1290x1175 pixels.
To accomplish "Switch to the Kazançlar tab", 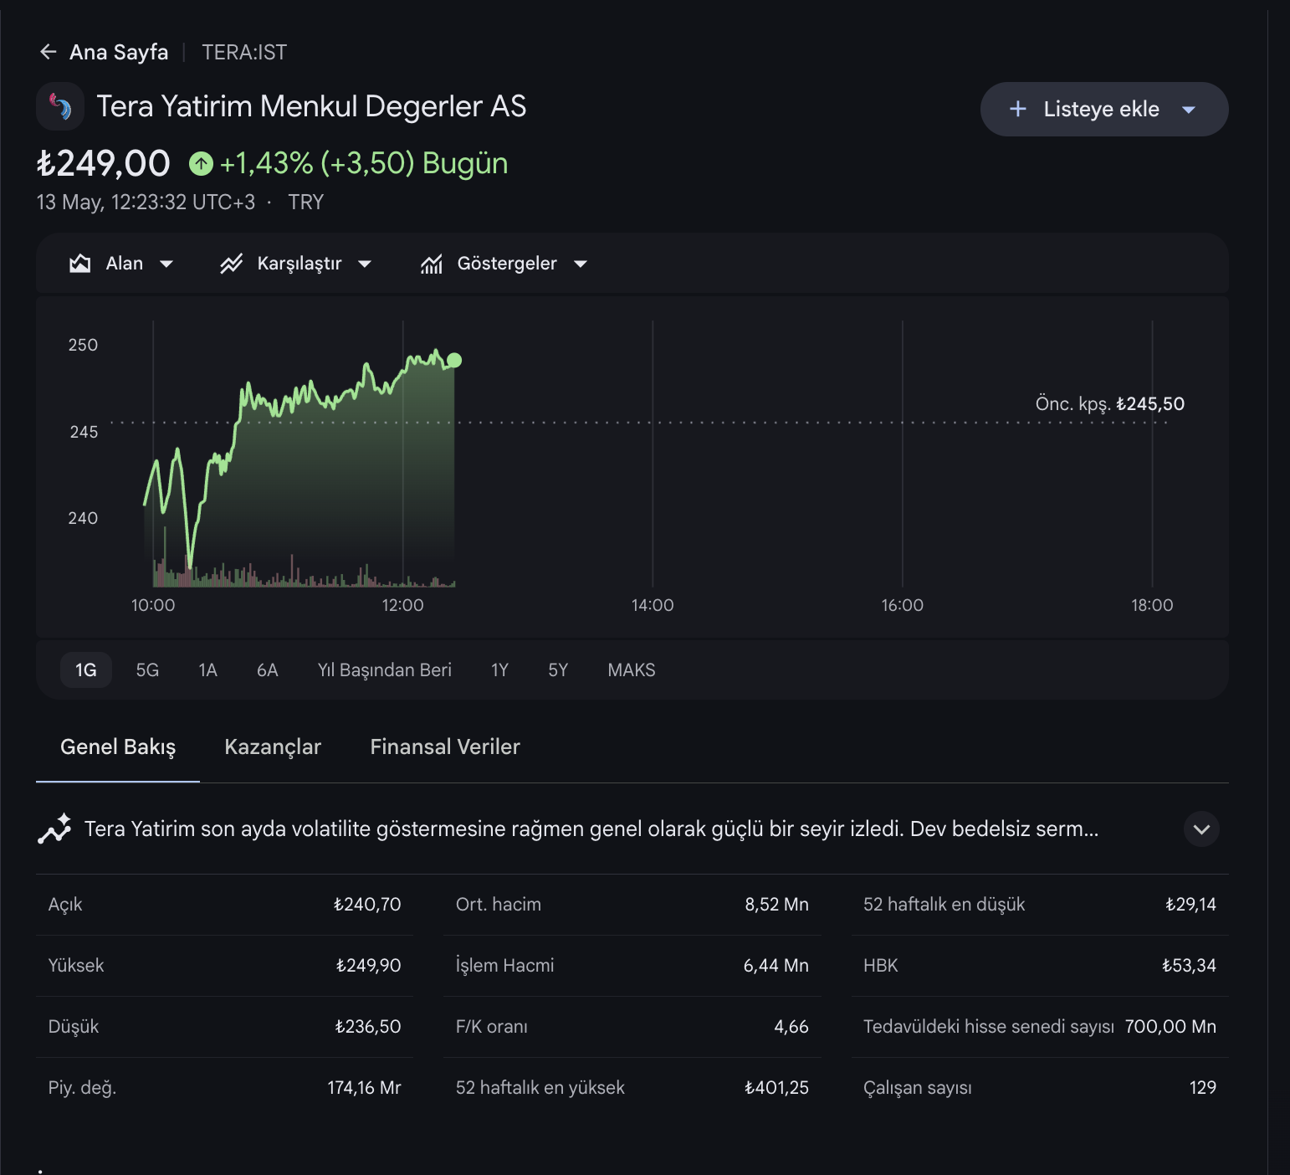I will (273, 747).
